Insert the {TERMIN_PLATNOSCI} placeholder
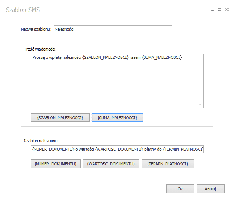 point(168,163)
